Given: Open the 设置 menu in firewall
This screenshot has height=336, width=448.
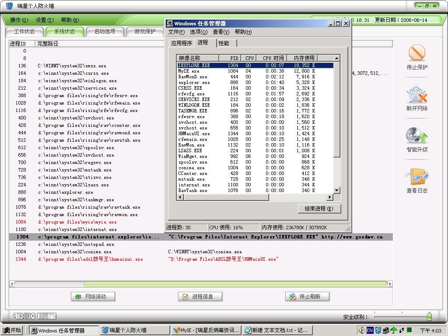Looking at the screenshot, I should tap(45, 20).
